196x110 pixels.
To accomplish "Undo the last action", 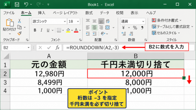I will coord(26,5).
